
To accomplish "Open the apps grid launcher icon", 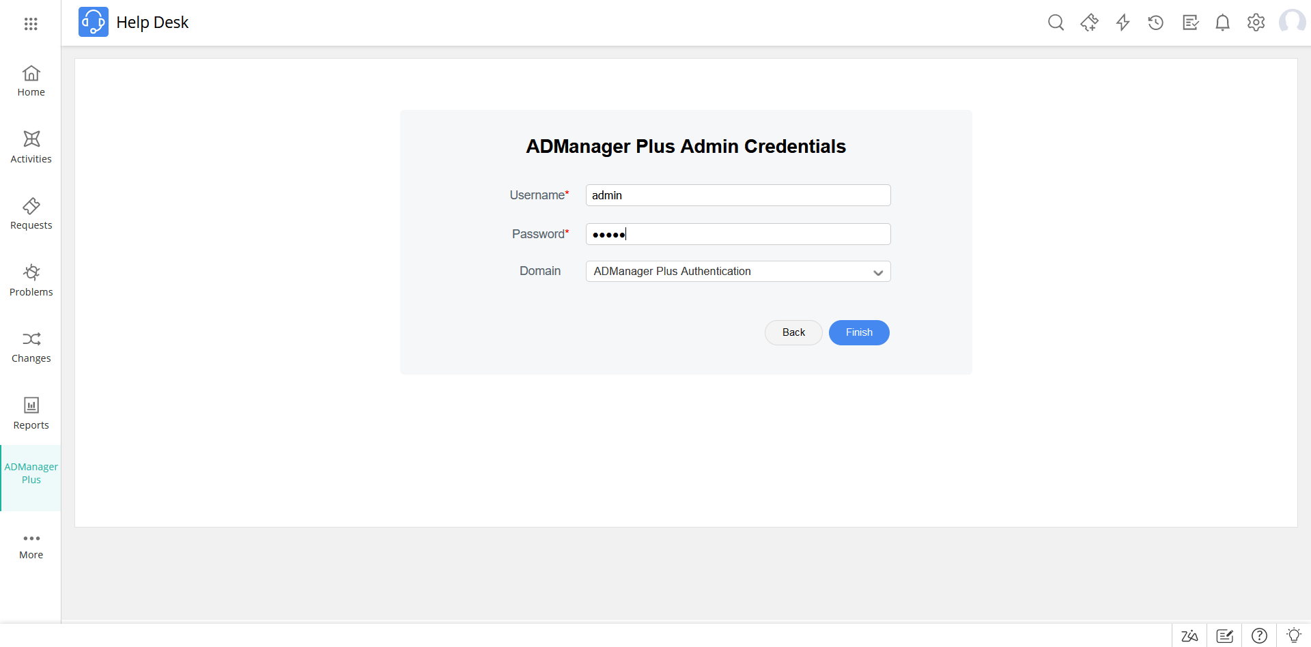I will click(x=31, y=24).
